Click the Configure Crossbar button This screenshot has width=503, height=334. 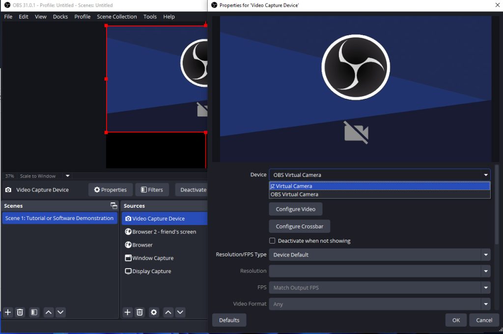[299, 226]
